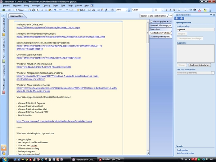216x162 pixels.
Task: Open the Novice/FX102704881043 hyperlink
Action: 49,58
